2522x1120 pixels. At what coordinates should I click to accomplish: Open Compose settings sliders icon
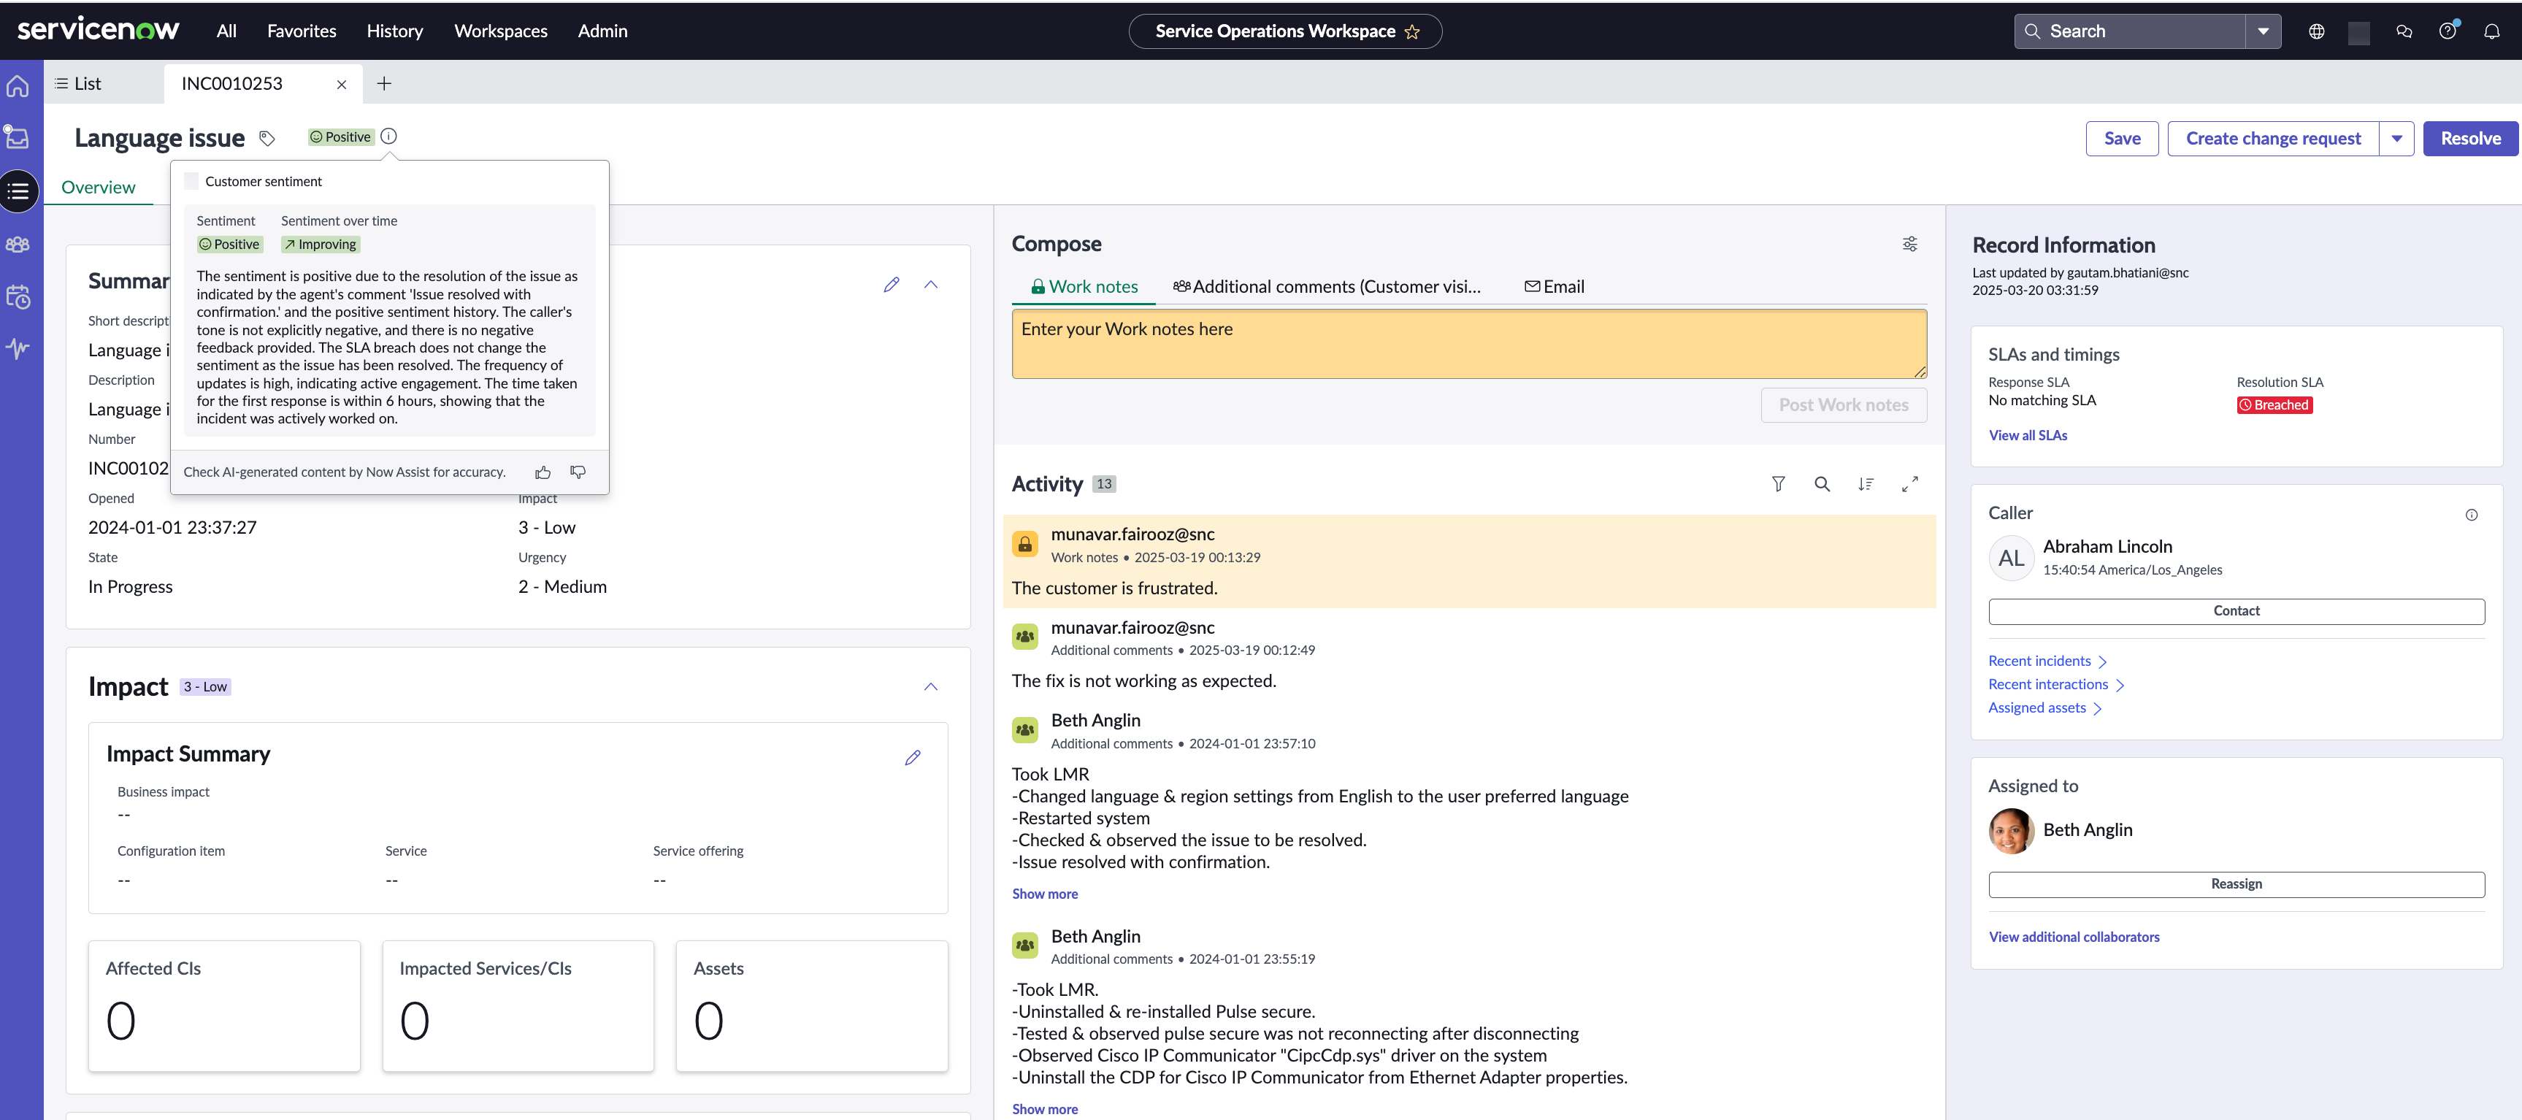(1909, 244)
